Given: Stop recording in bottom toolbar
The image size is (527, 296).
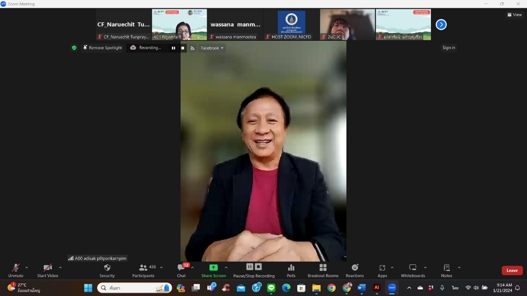Looking at the screenshot, I should coord(258,267).
